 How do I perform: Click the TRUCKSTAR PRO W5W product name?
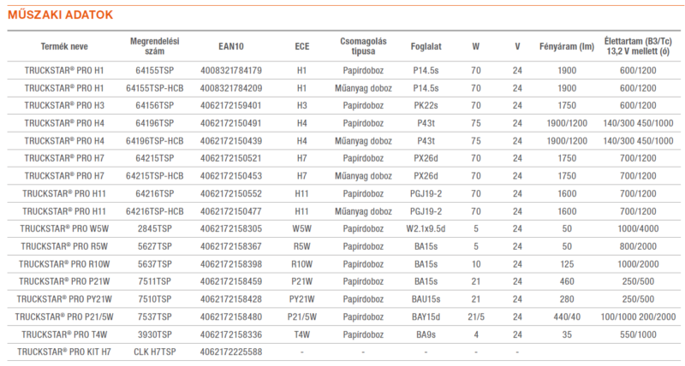pos(64,228)
